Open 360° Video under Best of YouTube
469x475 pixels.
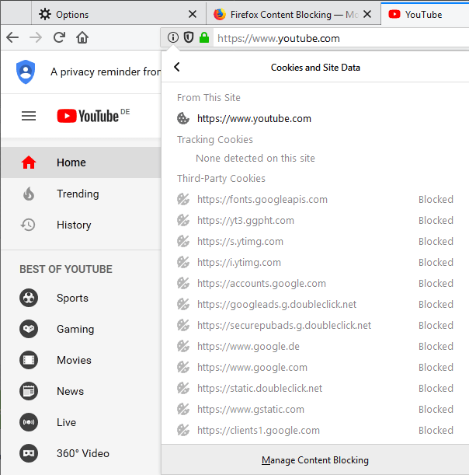[81, 453]
